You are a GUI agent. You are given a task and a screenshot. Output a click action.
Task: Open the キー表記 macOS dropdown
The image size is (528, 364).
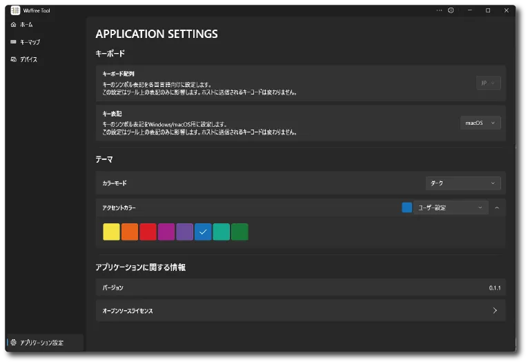click(480, 123)
